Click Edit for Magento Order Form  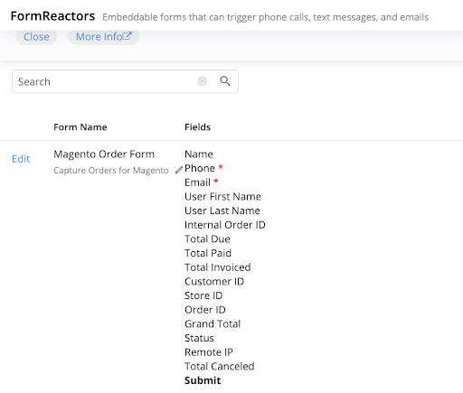pos(21,159)
